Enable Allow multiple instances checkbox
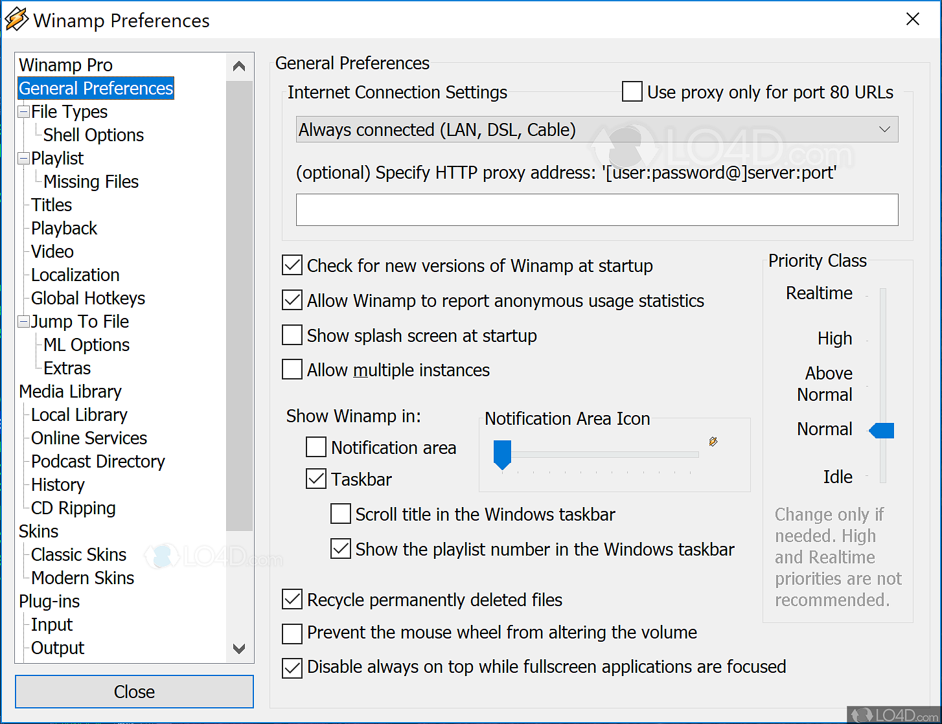 pos(292,370)
